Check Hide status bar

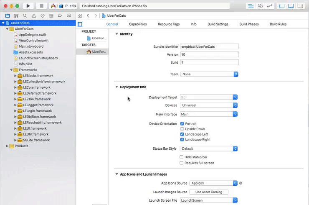point(182,157)
